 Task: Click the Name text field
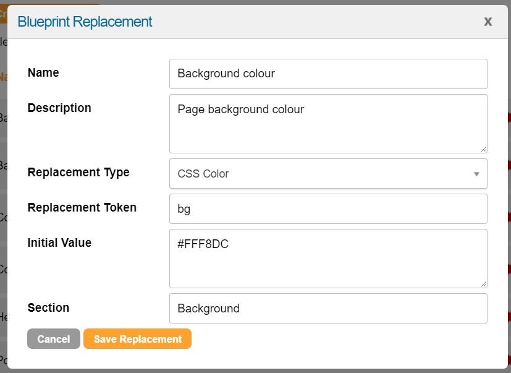pos(327,74)
